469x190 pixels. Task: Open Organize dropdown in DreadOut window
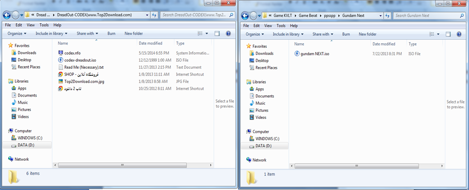point(17,33)
